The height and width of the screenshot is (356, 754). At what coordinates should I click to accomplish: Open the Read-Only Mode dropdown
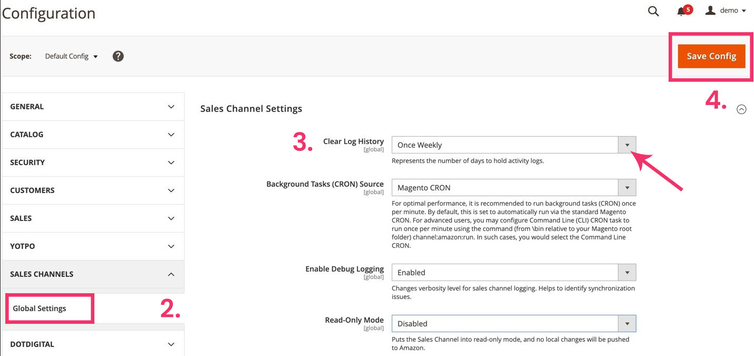click(514, 323)
